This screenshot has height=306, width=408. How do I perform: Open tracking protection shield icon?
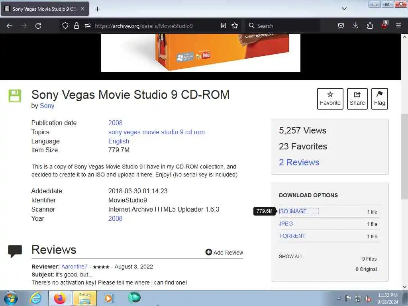[x=65, y=25]
